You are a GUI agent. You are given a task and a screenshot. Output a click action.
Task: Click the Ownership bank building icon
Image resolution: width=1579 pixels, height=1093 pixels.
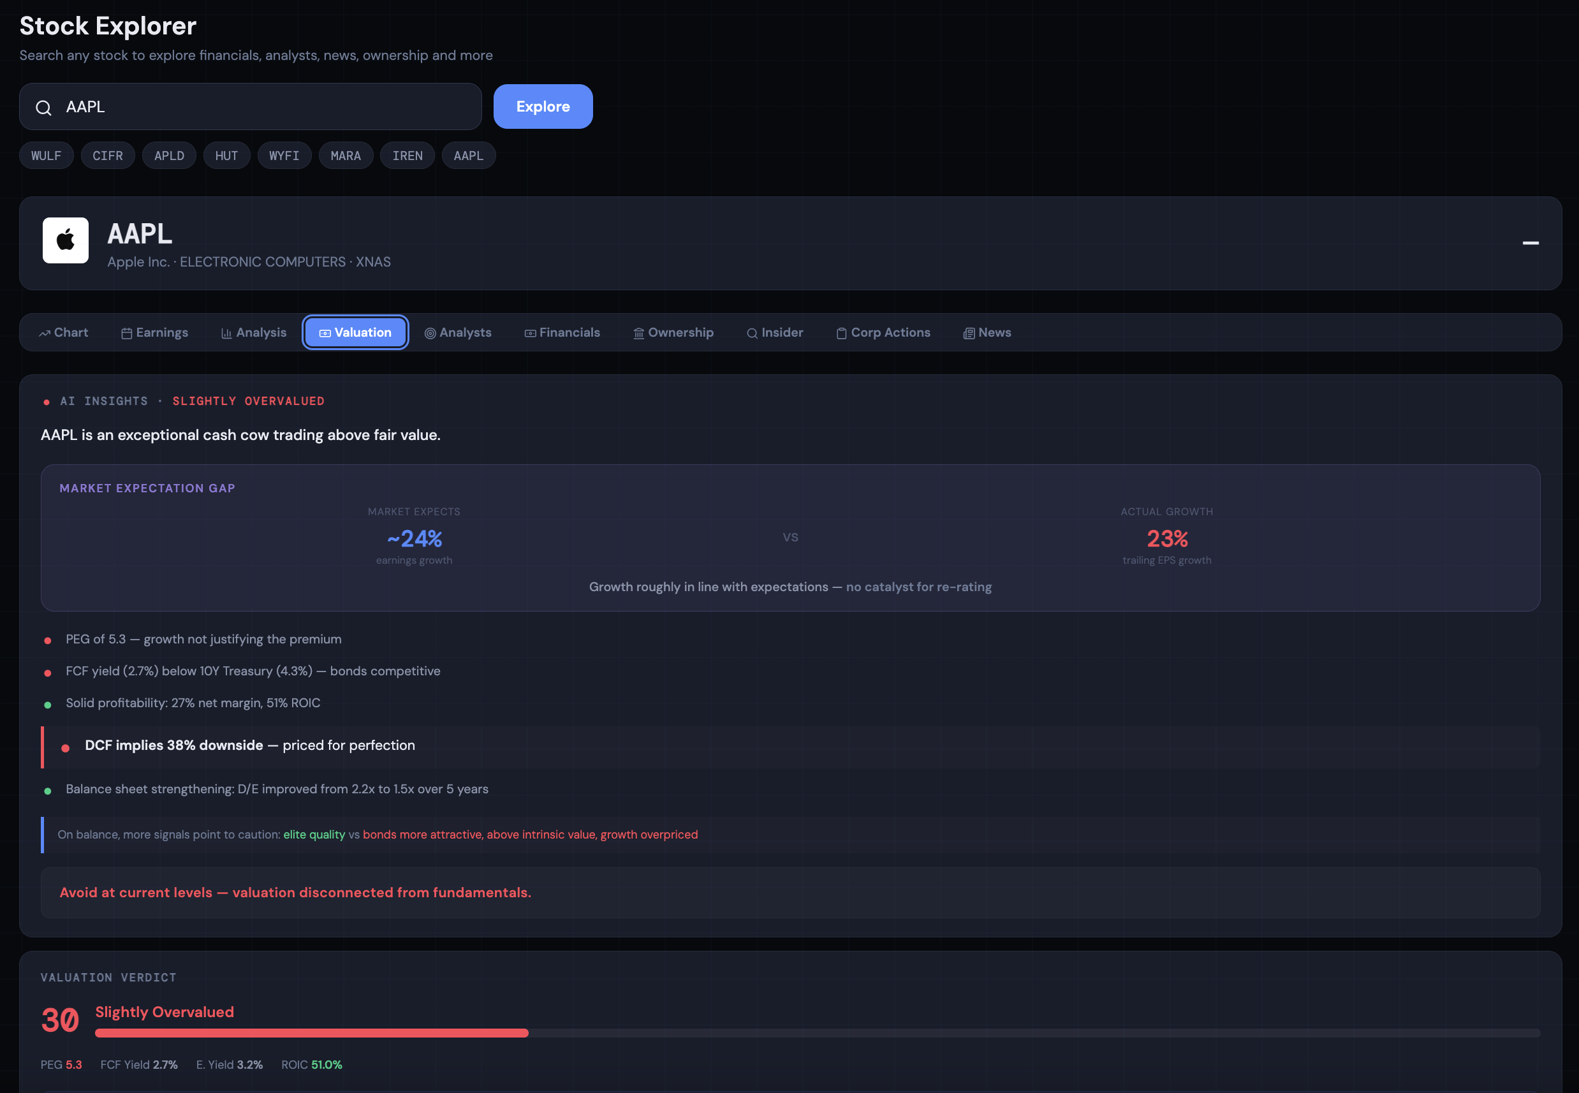click(639, 334)
